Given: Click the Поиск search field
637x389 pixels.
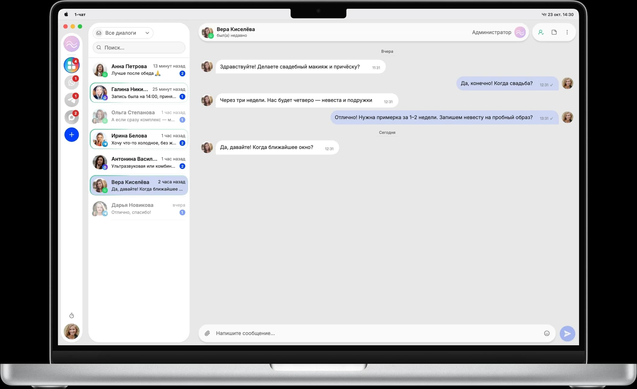Looking at the screenshot, I should tap(139, 47).
